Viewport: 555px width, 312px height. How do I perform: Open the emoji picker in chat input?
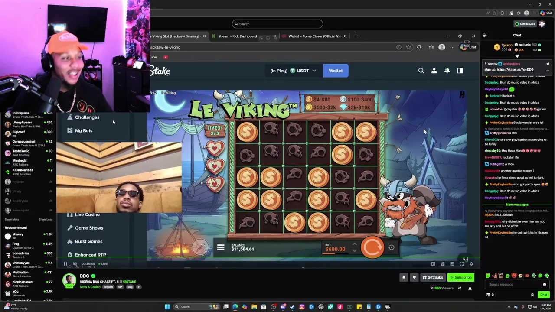[545, 285]
